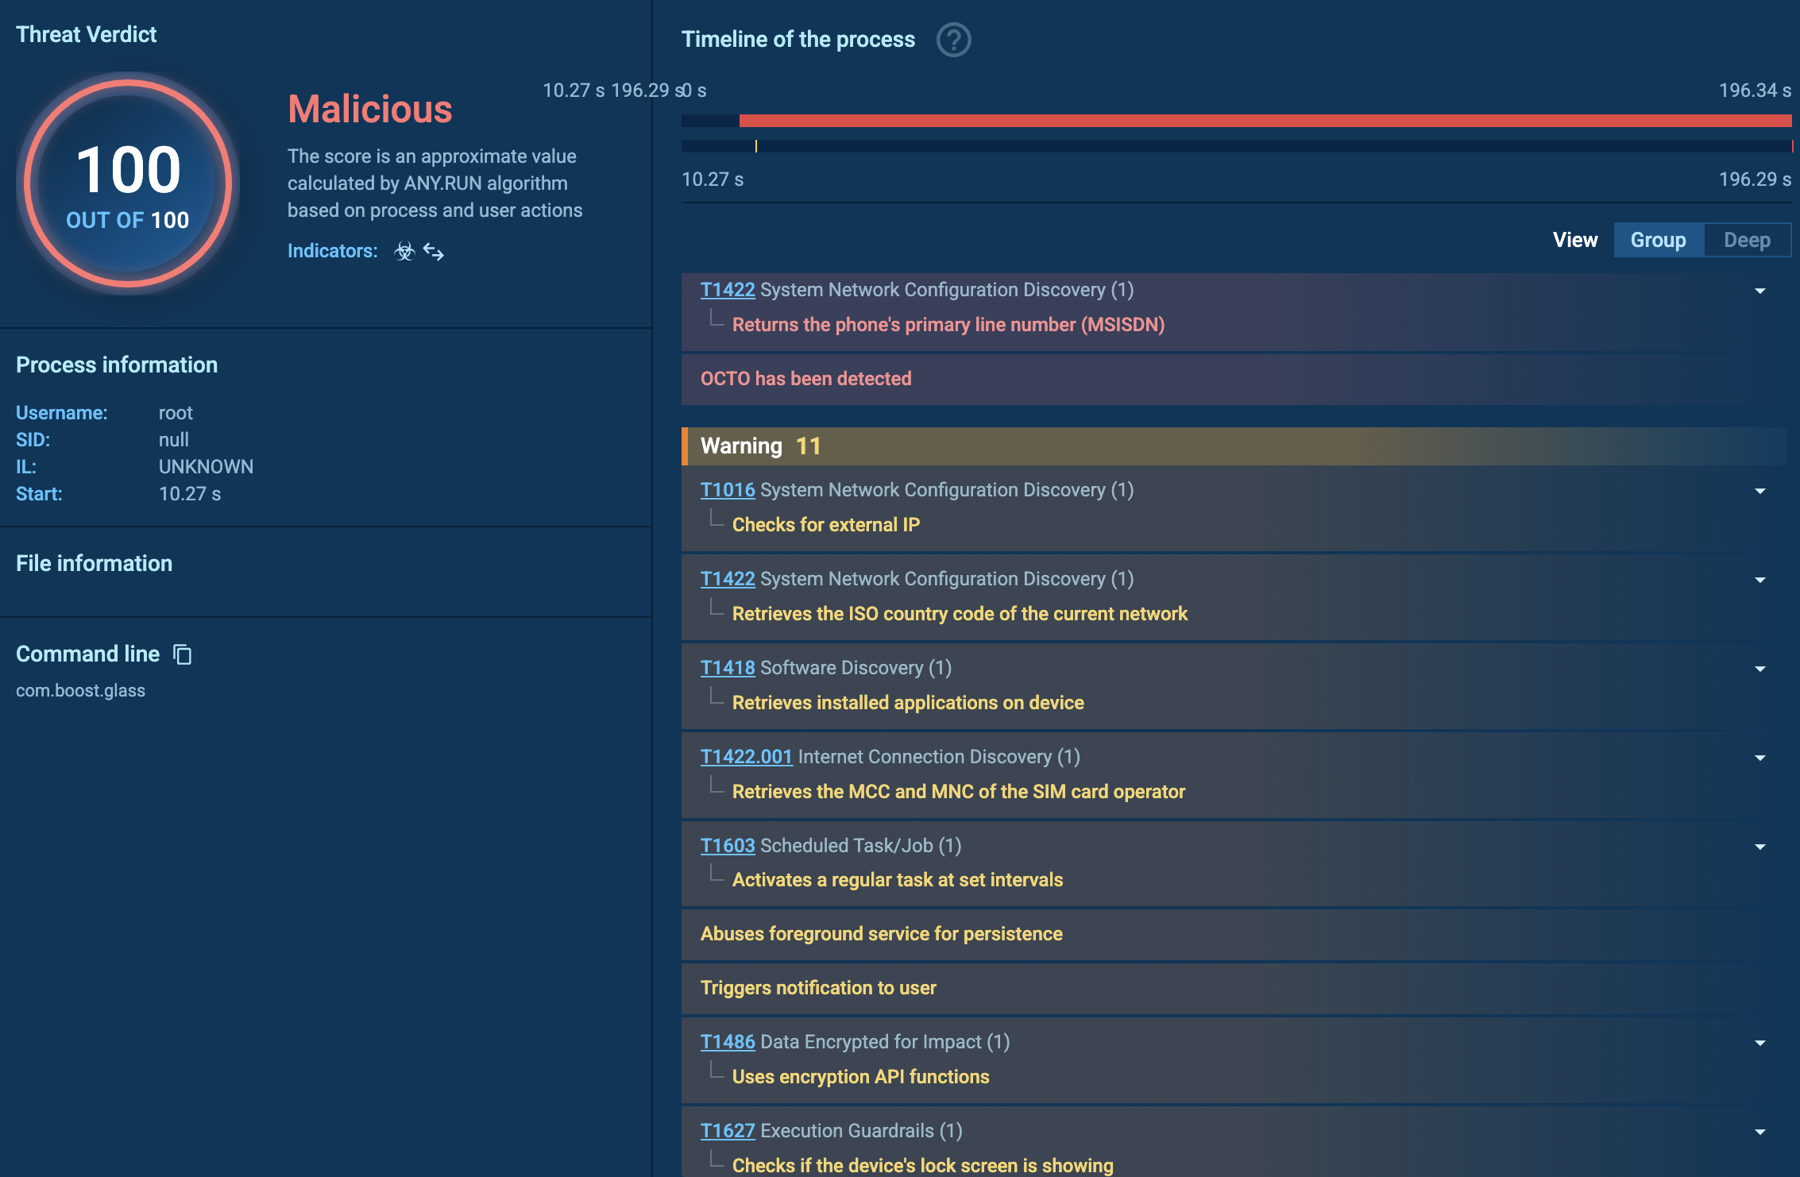Image resolution: width=1800 pixels, height=1177 pixels.
Task: Open the T1627 technique link
Action: (x=728, y=1131)
